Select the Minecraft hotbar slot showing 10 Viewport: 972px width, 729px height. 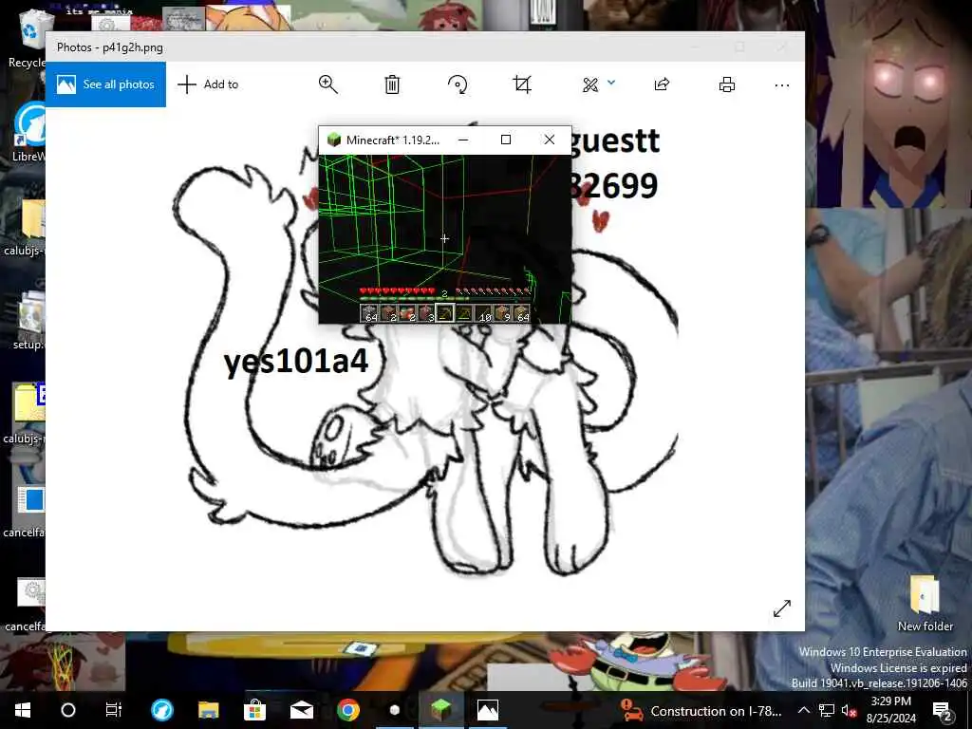pyautogui.click(x=483, y=313)
